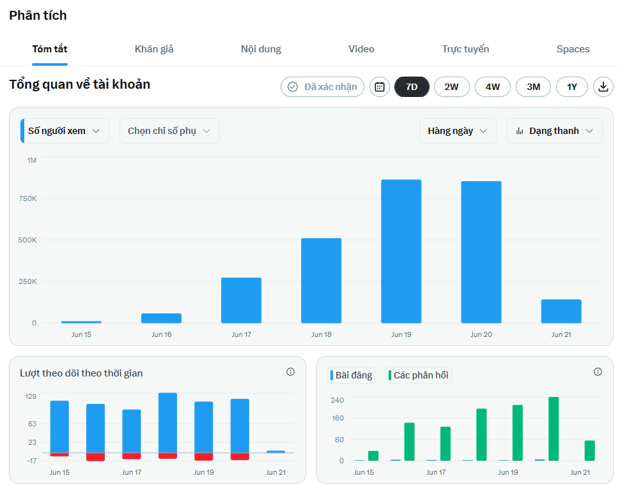Open the Dạng thanh chart type dropdown

(555, 131)
